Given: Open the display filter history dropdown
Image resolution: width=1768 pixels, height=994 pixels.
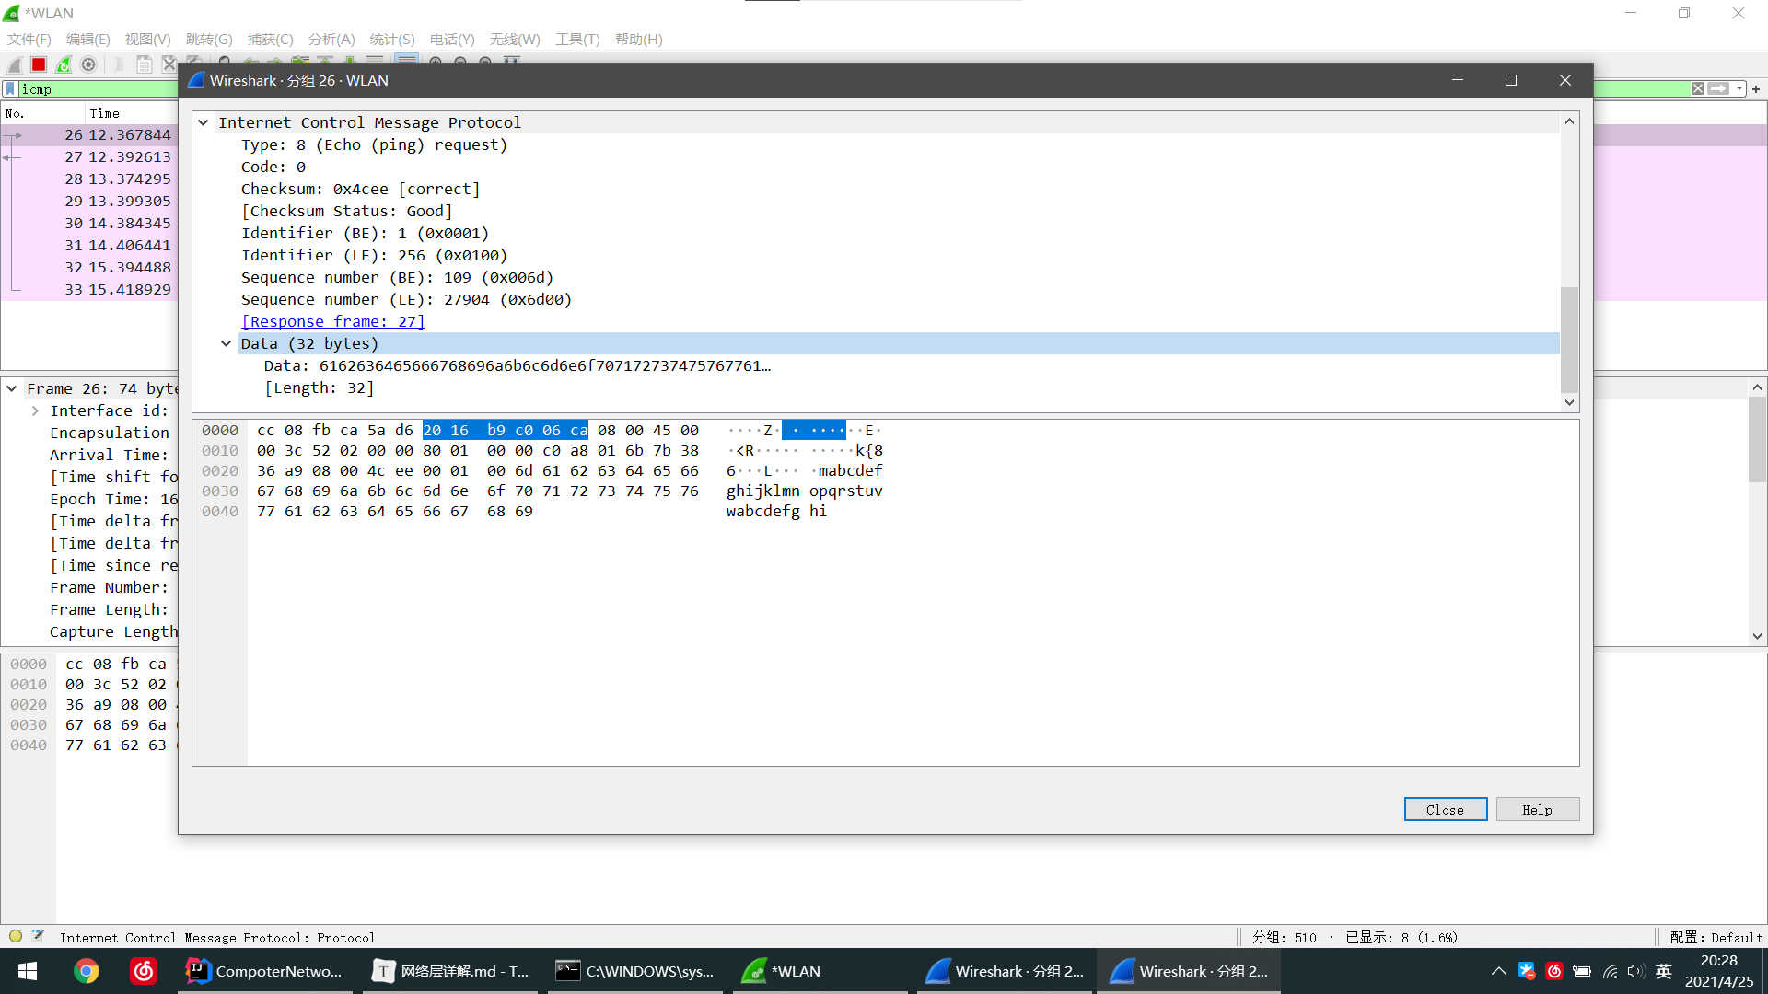Looking at the screenshot, I should pyautogui.click(x=1739, y=88).
